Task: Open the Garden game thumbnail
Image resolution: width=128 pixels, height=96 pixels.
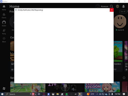Action: pos(118,51)
